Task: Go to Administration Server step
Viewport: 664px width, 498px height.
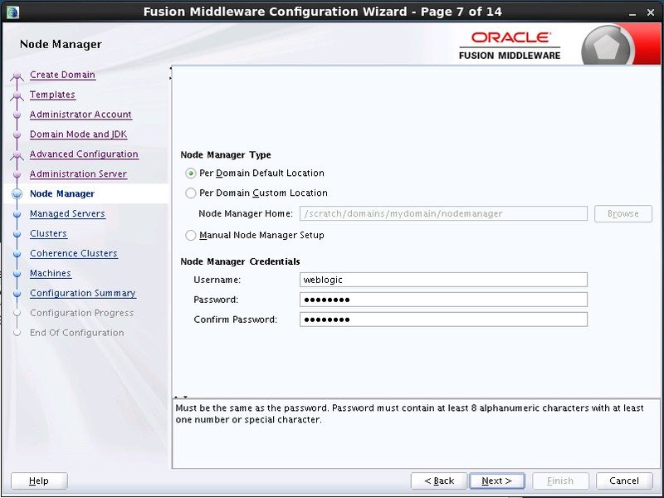Action: tap(78, 174)
